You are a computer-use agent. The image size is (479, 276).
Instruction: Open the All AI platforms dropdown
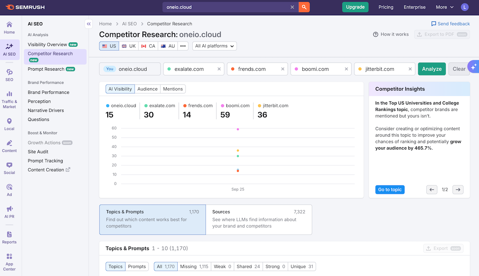[214, 46]
